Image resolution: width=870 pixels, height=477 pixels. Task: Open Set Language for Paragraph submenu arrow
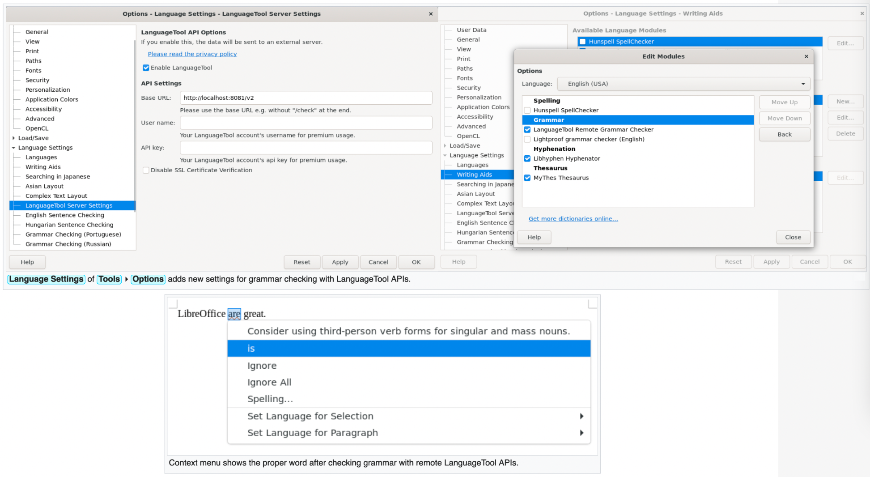(x=581, y=433)
